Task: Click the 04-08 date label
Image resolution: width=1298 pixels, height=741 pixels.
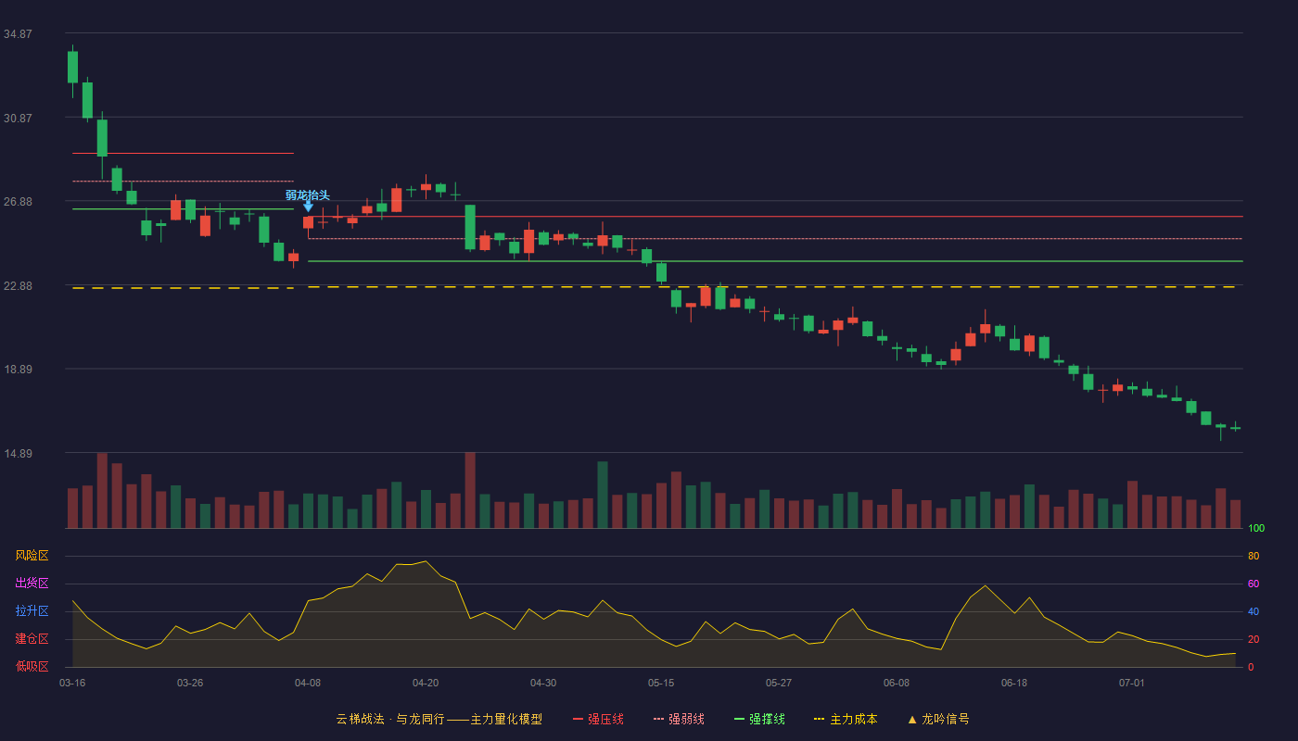Action: (308, 683)
